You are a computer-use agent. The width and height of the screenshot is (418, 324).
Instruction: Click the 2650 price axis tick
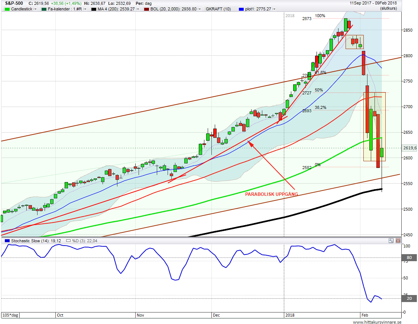pyautogui.click(x=408, y=132)
